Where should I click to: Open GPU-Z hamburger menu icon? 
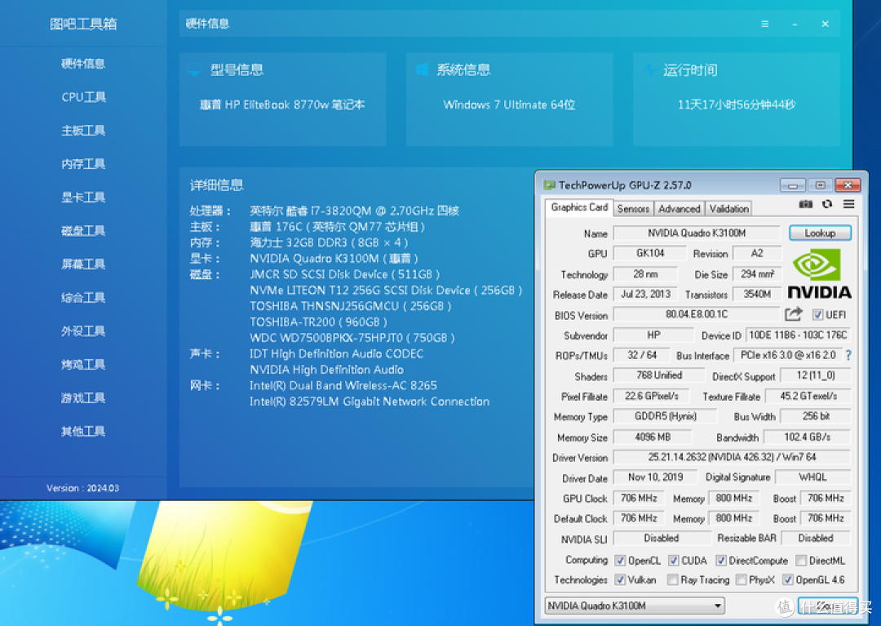[x=848, y=204]
